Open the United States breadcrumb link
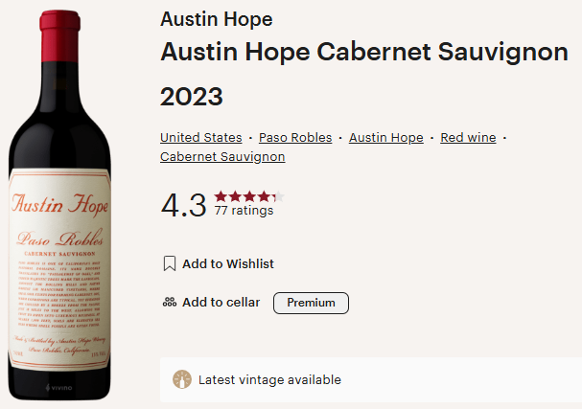 [200, 137]
